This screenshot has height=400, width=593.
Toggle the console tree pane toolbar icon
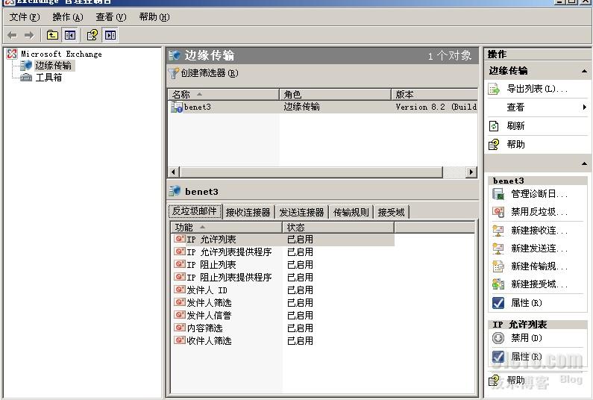[x=69, y=35]
